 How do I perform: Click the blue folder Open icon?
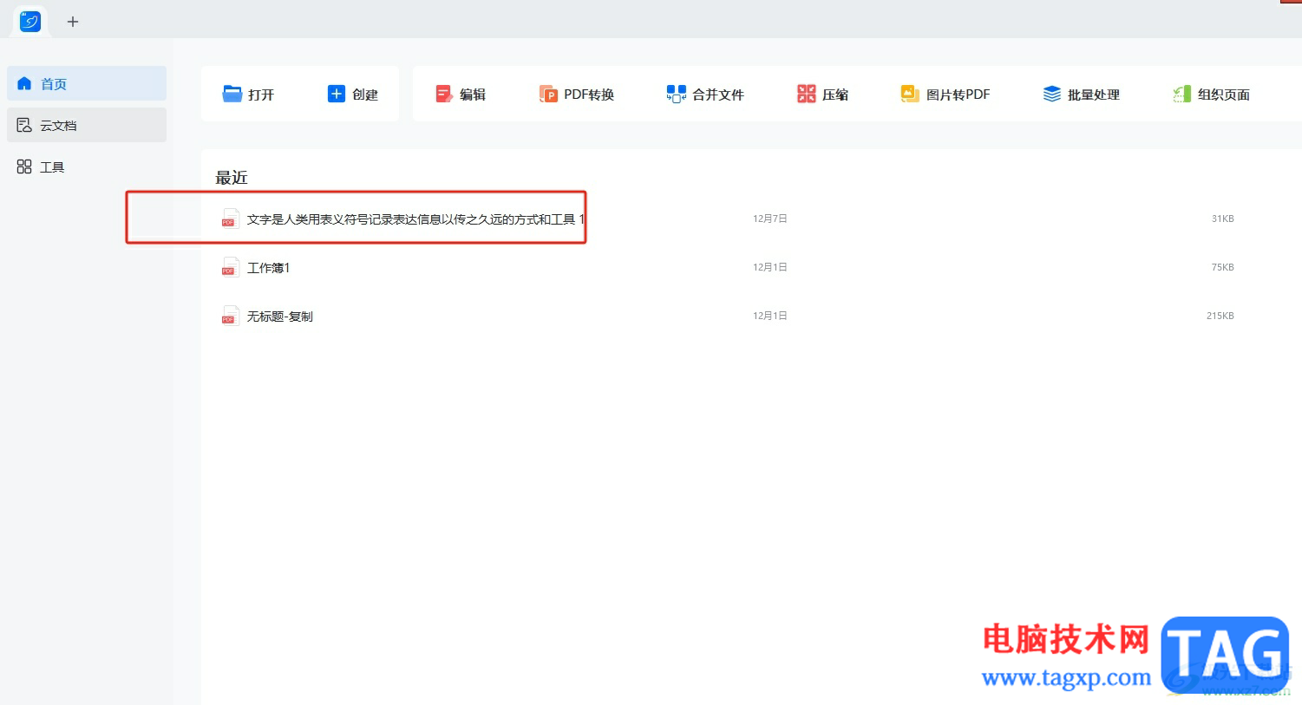click(232, 94)
